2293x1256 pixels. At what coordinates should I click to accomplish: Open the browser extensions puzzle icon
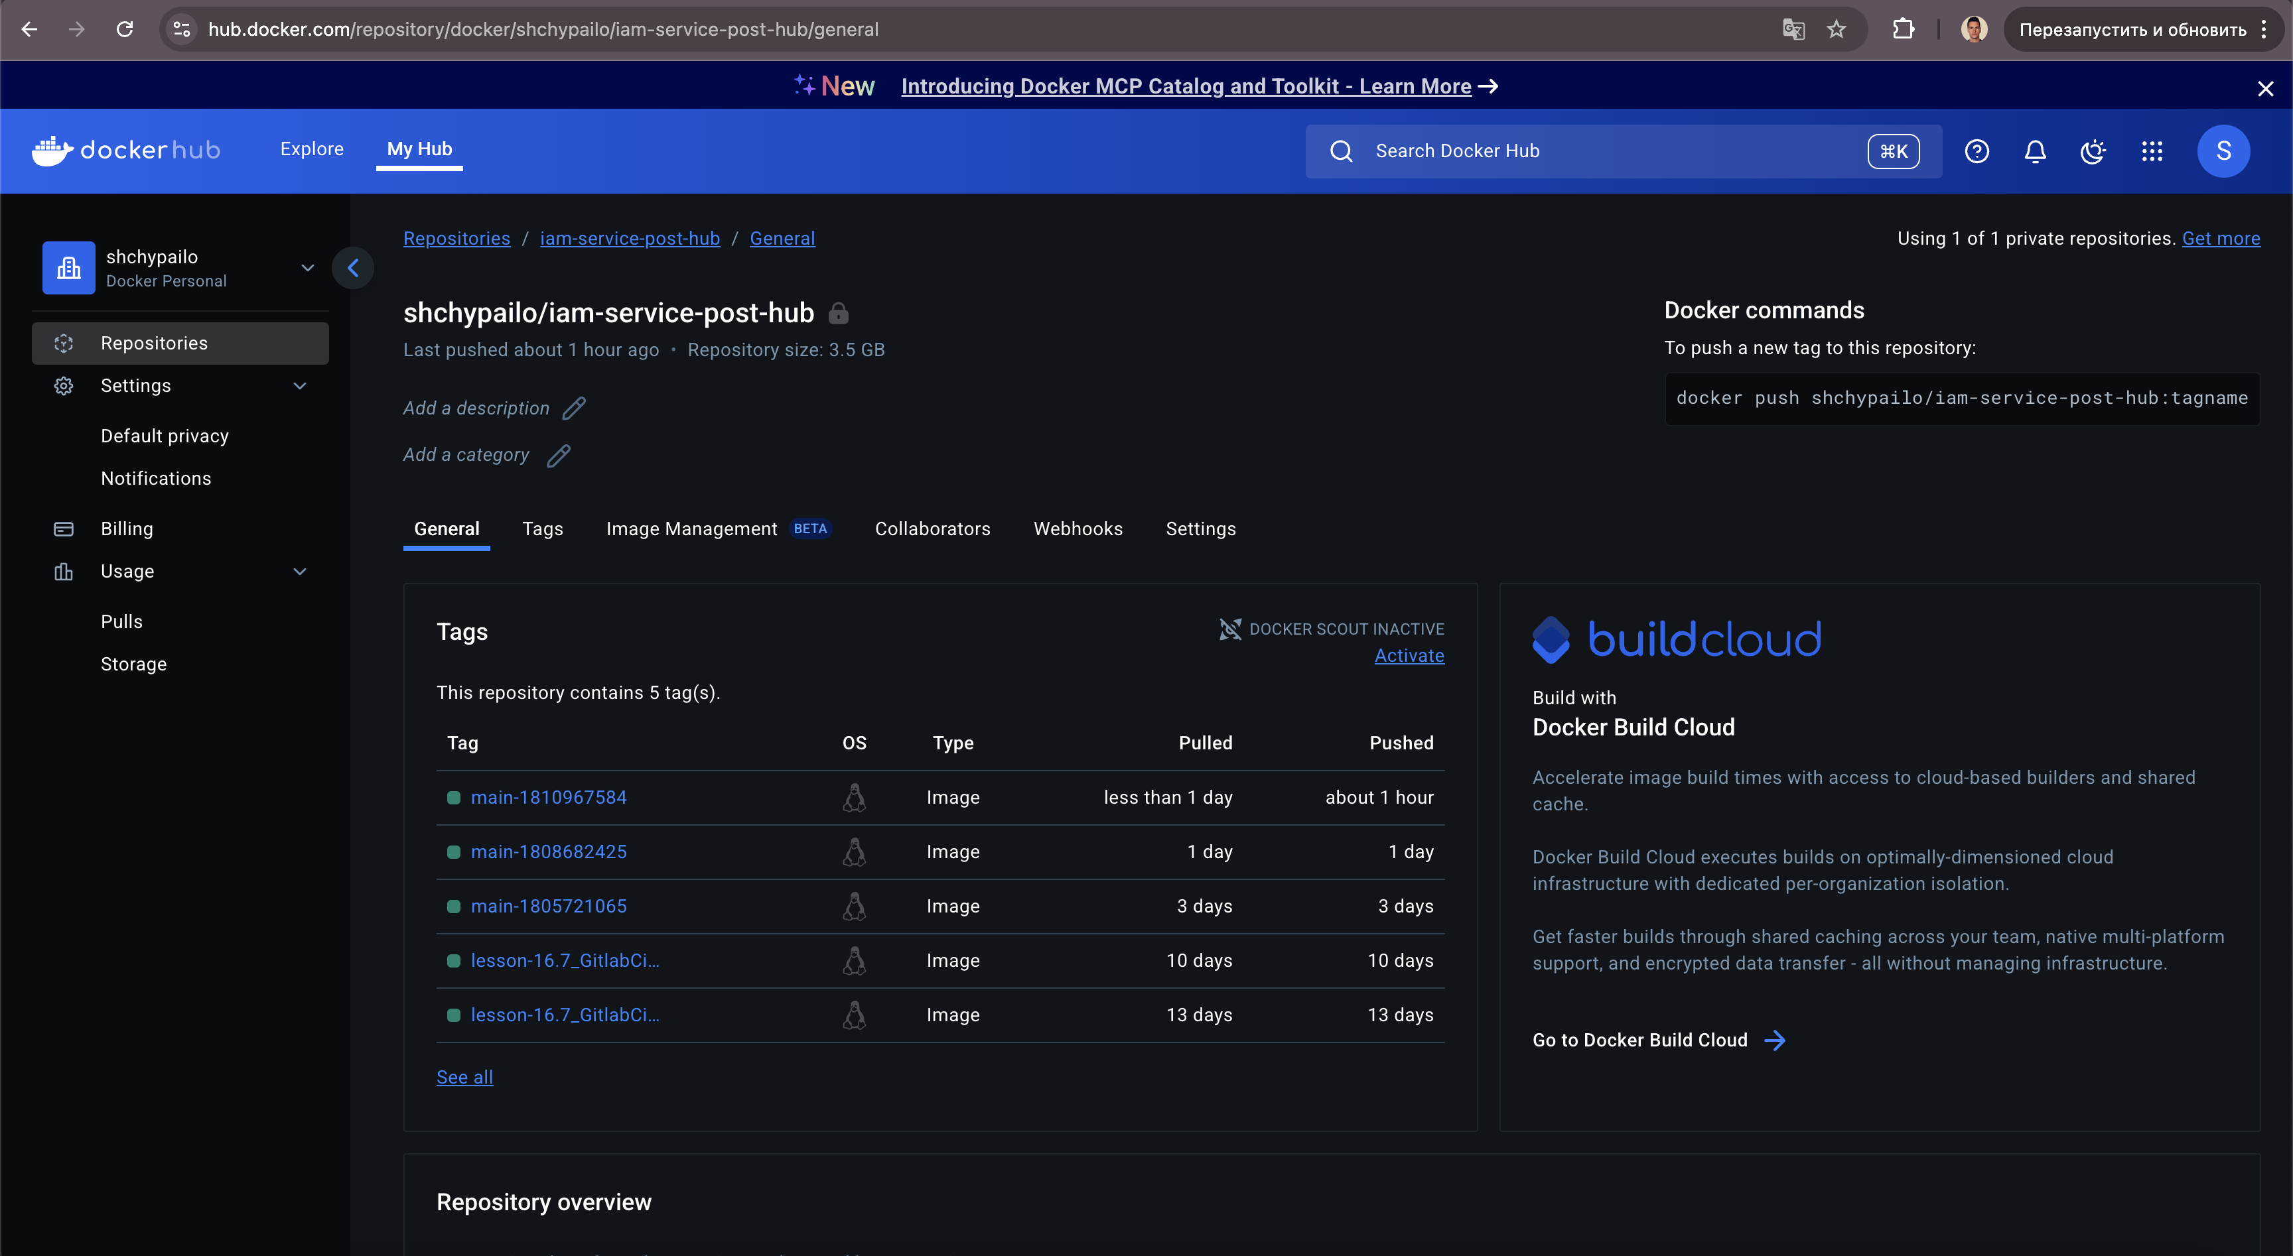[x=1903, y=29]
